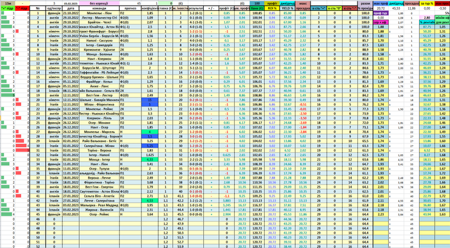450x248 pixels.
Task: Select the '№' column header cell
Action: [38, 8]
